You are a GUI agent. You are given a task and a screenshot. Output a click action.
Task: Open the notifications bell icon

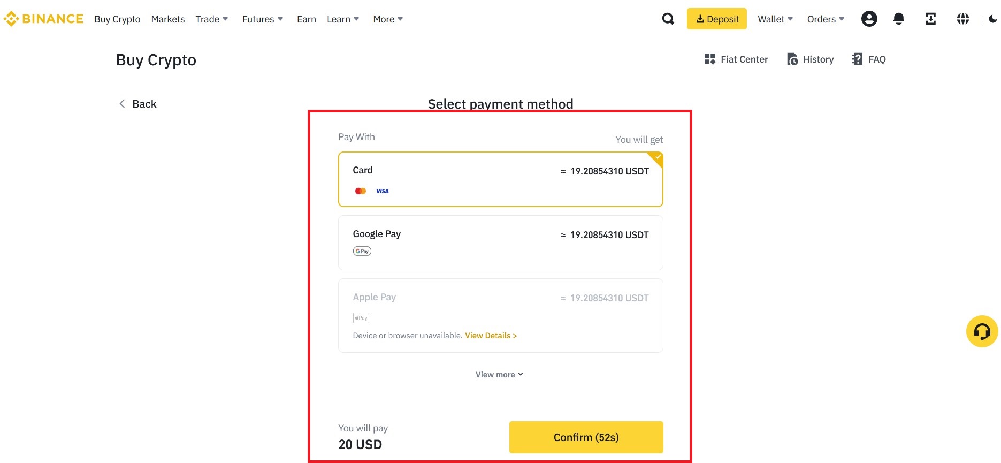coord(899,19)
